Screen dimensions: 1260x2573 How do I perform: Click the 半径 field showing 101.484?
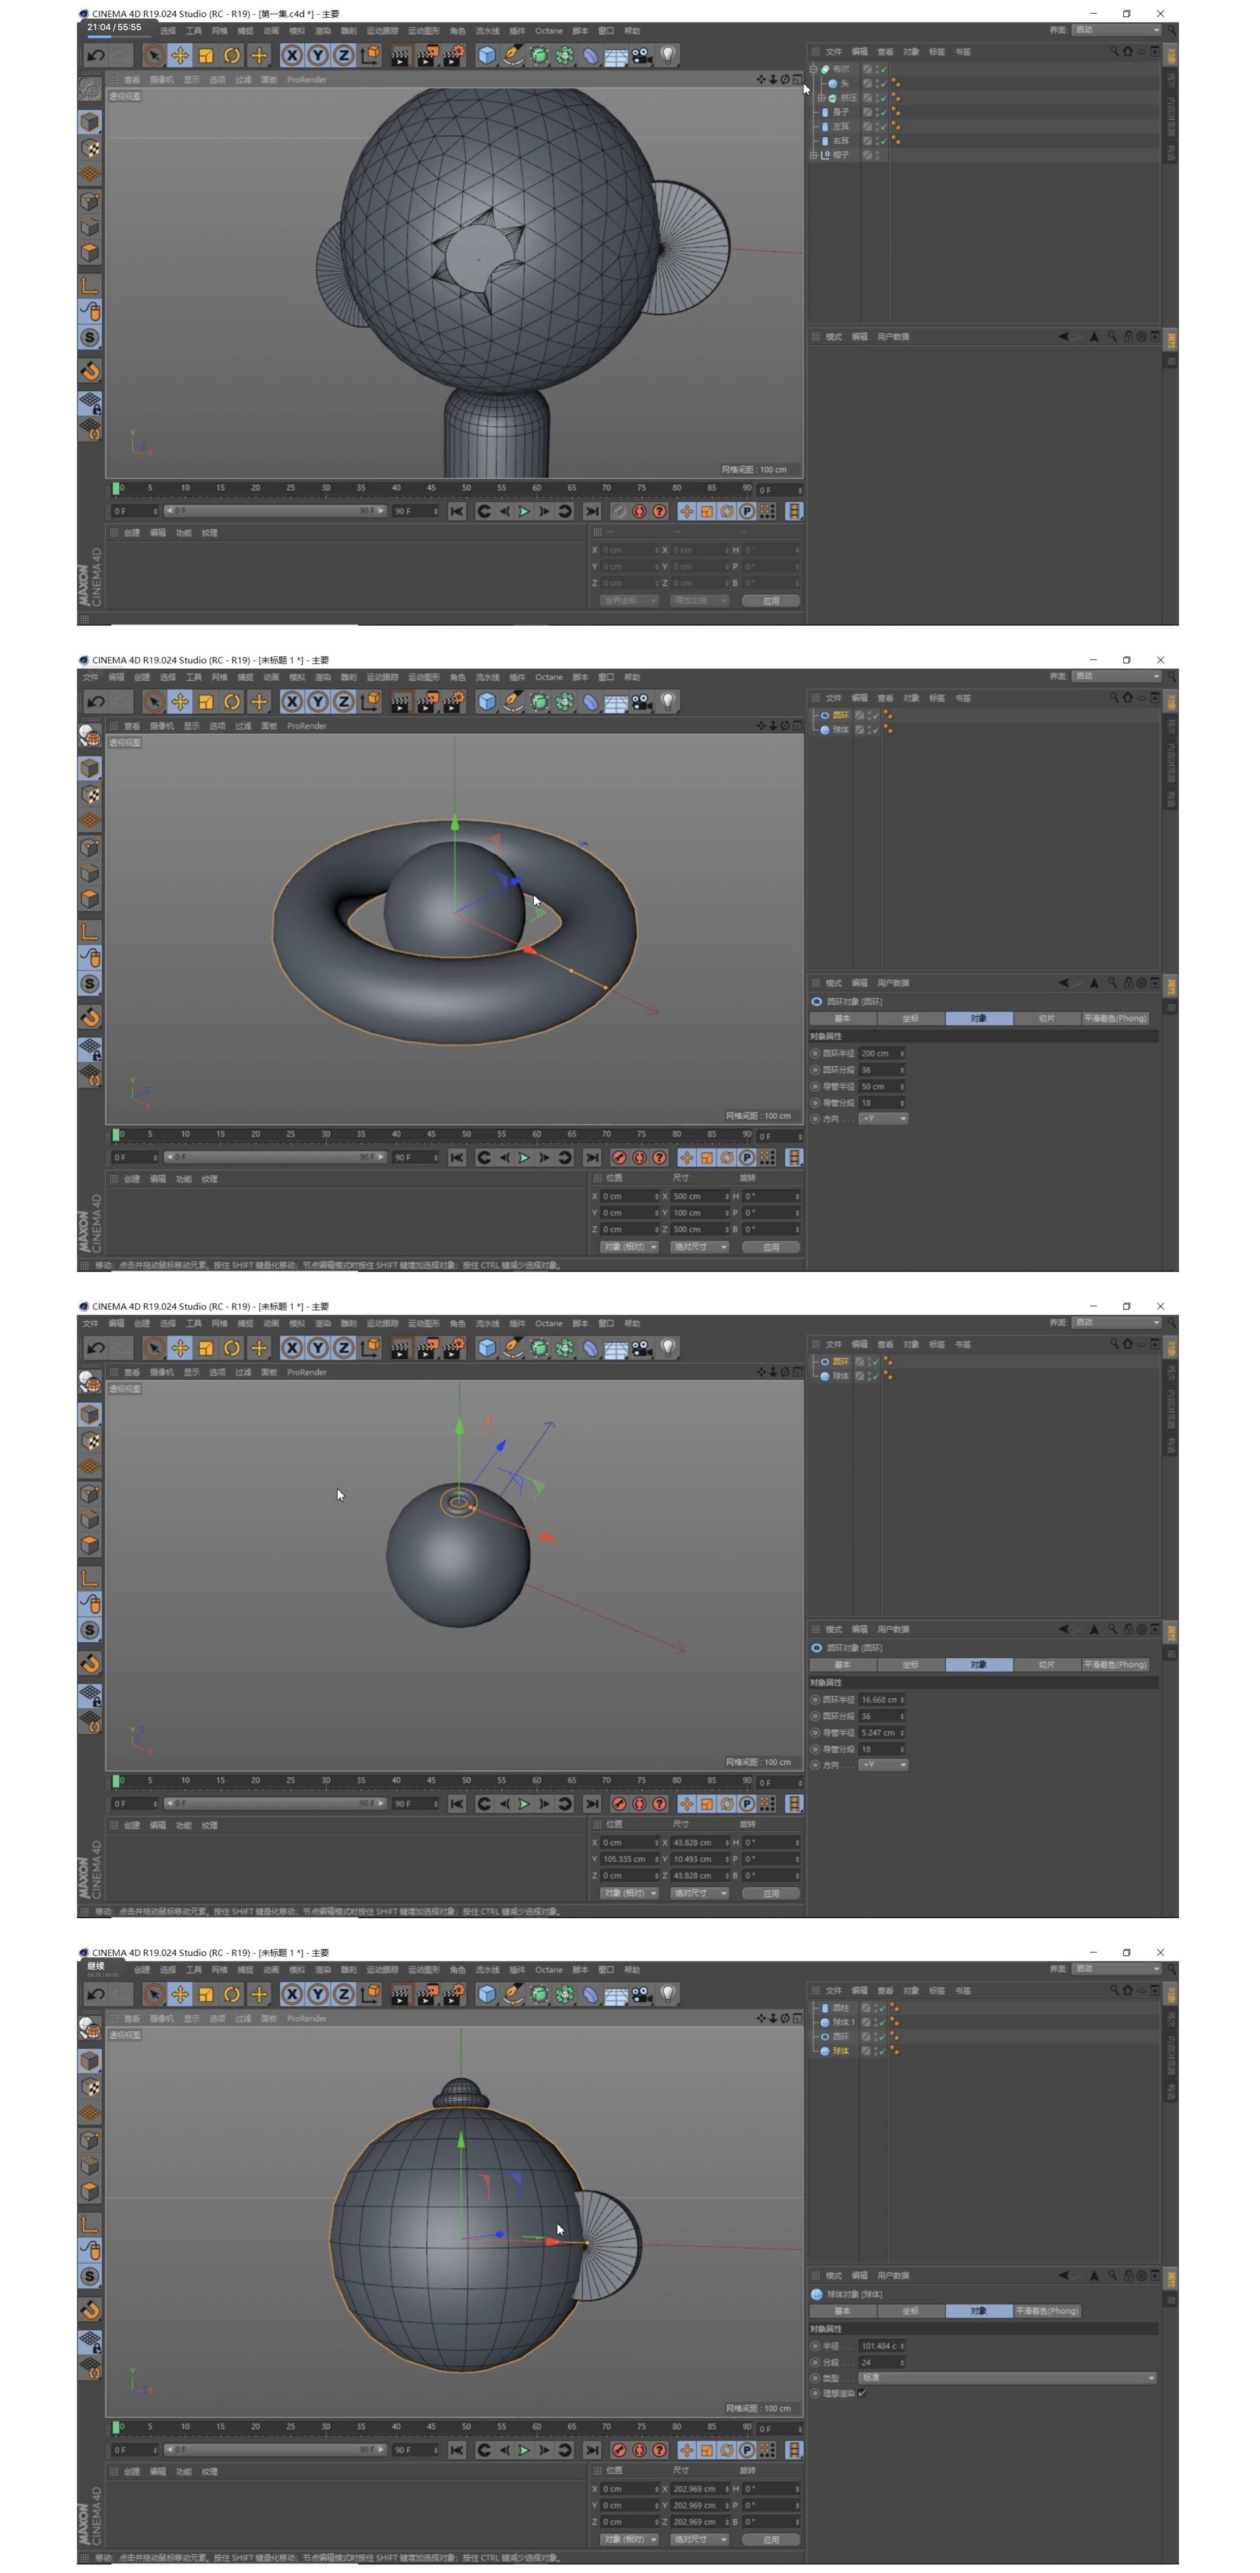879,2345
